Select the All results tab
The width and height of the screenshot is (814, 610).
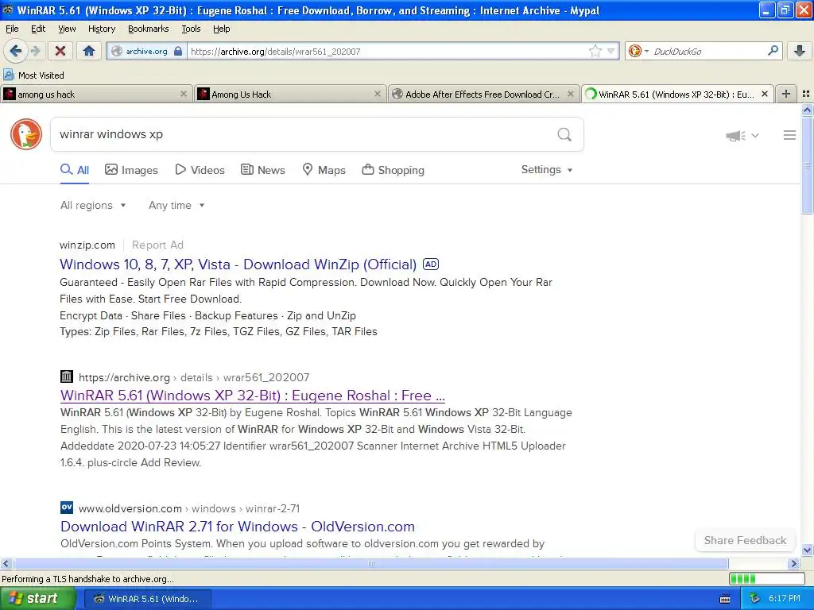(75, 170)
